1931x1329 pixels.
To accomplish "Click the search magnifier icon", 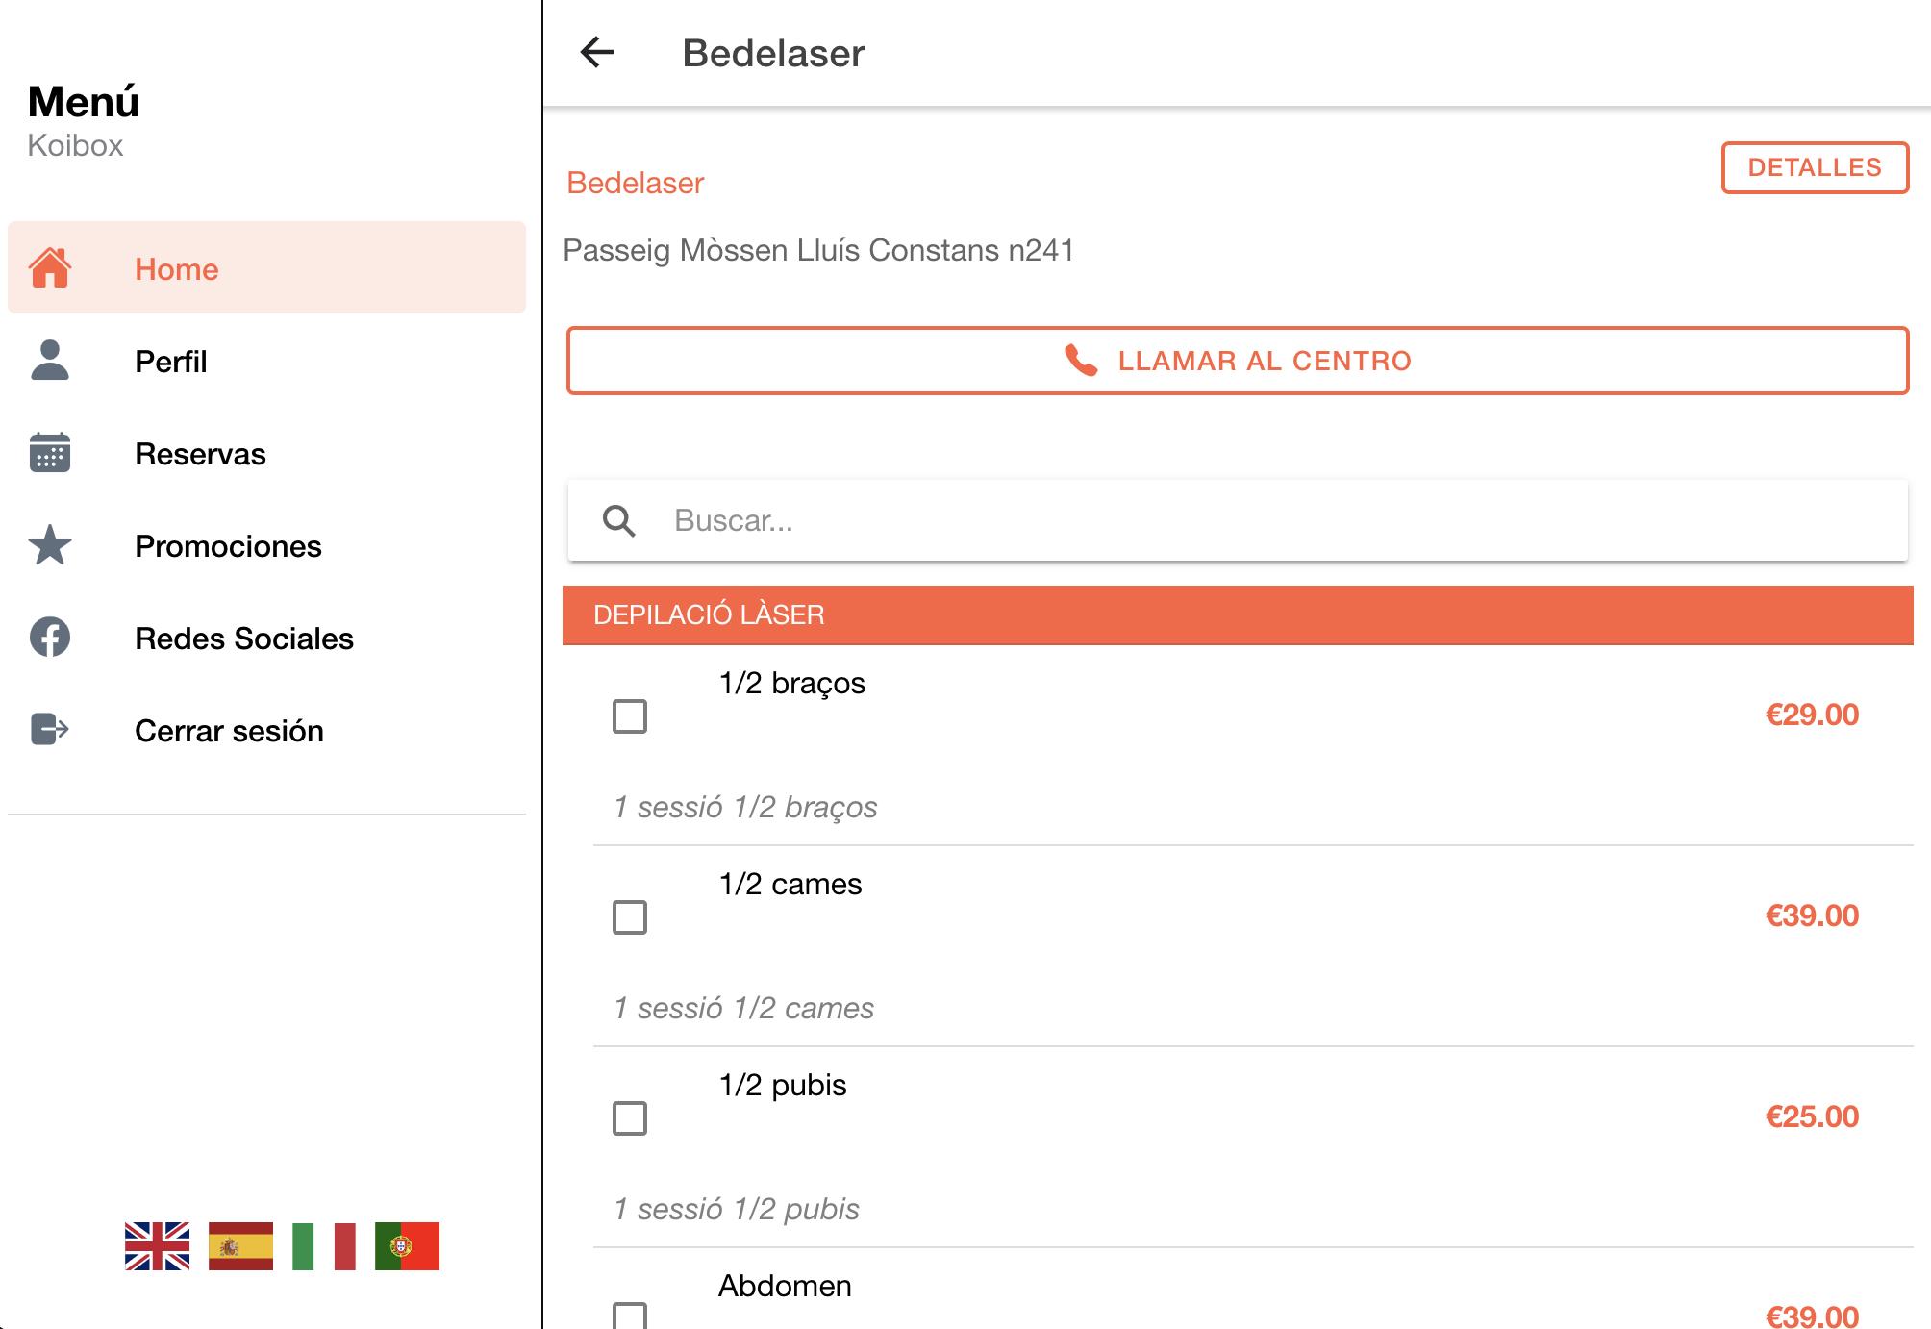I will [x=618, y=520].
